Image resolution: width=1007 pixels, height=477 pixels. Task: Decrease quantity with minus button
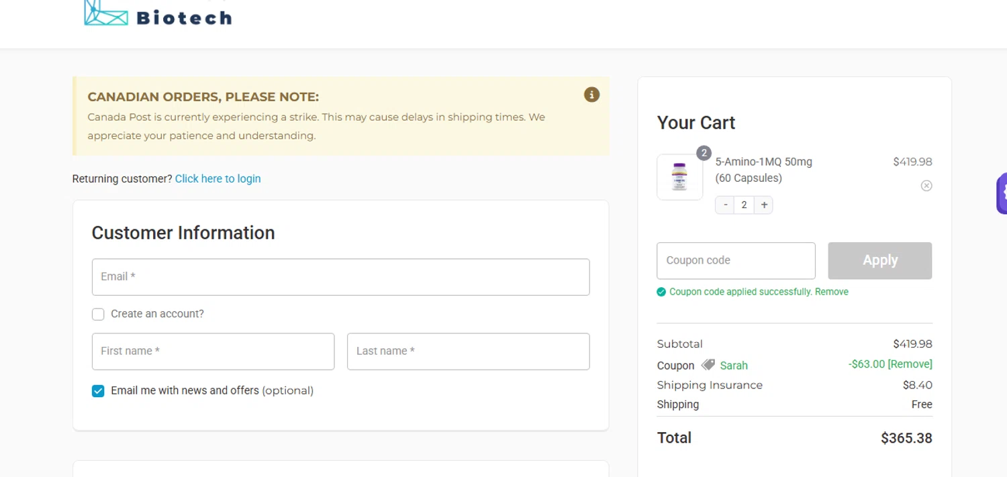[725, 205]
